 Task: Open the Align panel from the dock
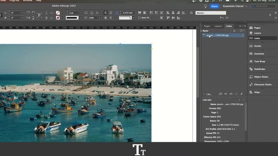coord(255,92)
